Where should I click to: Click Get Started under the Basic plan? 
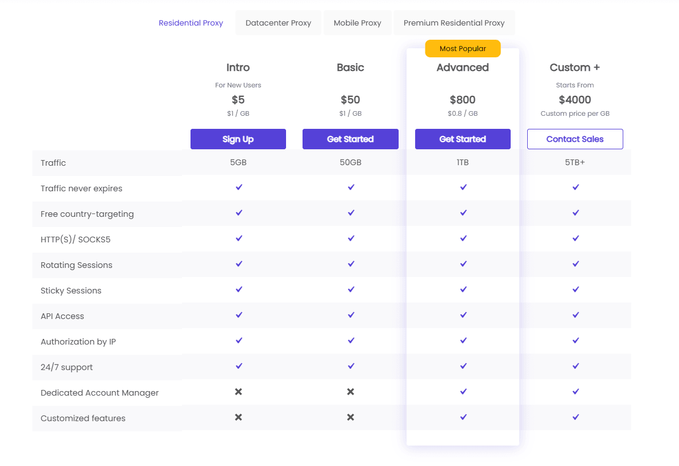click(x=350, y=139)
